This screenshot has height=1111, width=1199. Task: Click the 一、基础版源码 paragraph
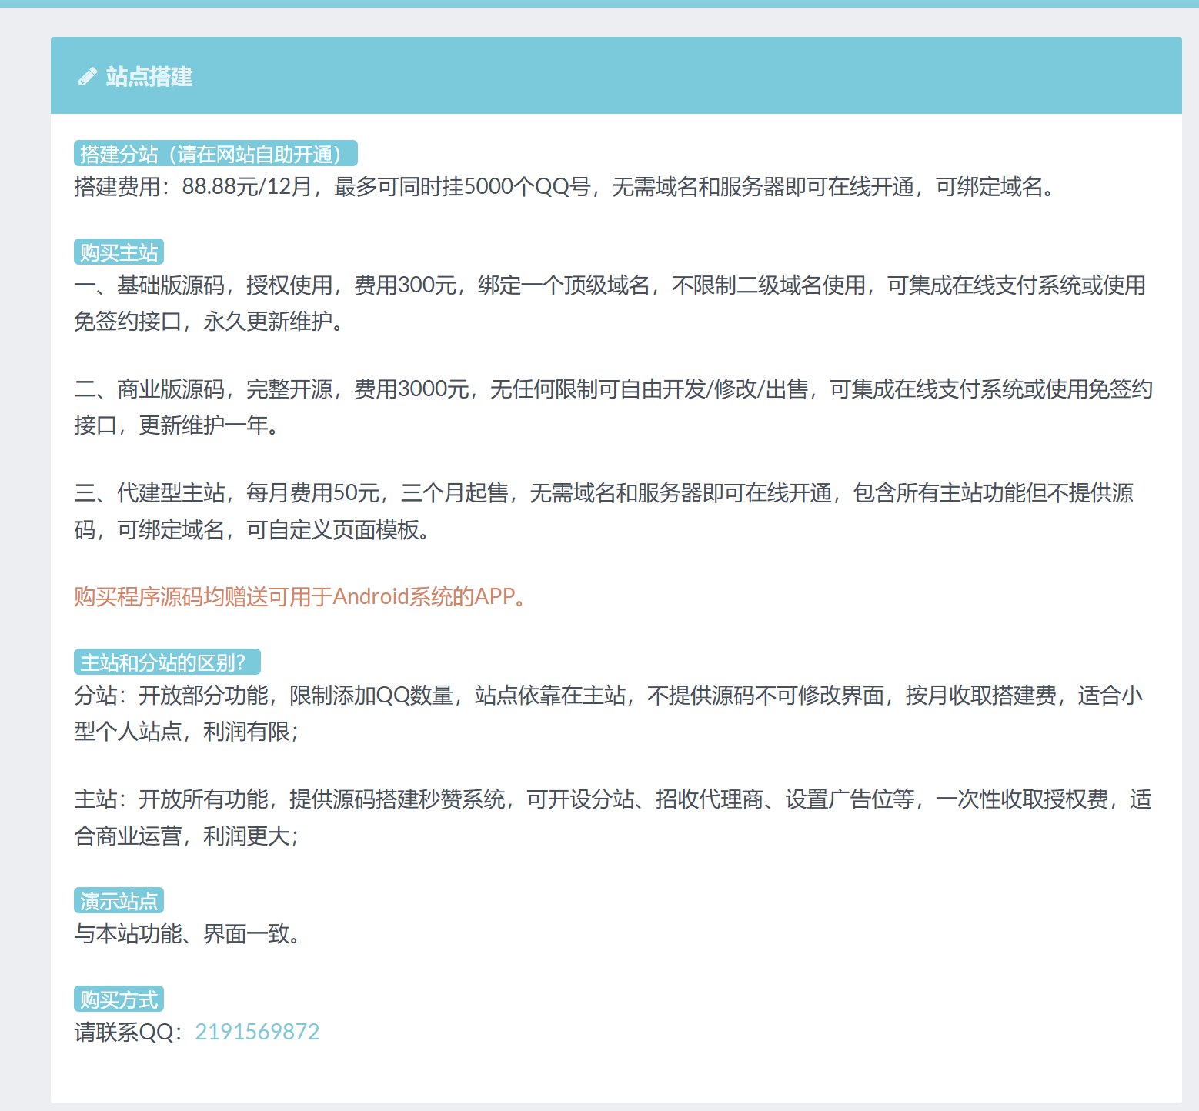612,303
